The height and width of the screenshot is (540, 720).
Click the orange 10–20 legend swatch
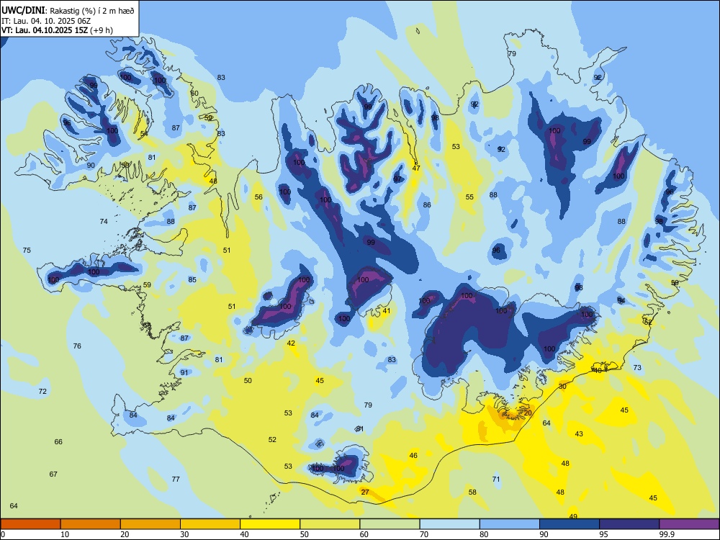pos(91,524)
